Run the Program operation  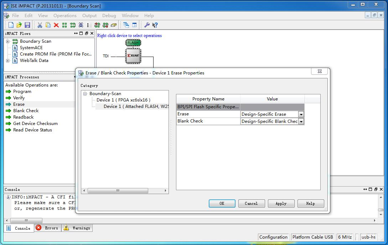pyautogui.click(x=22, y=92)
